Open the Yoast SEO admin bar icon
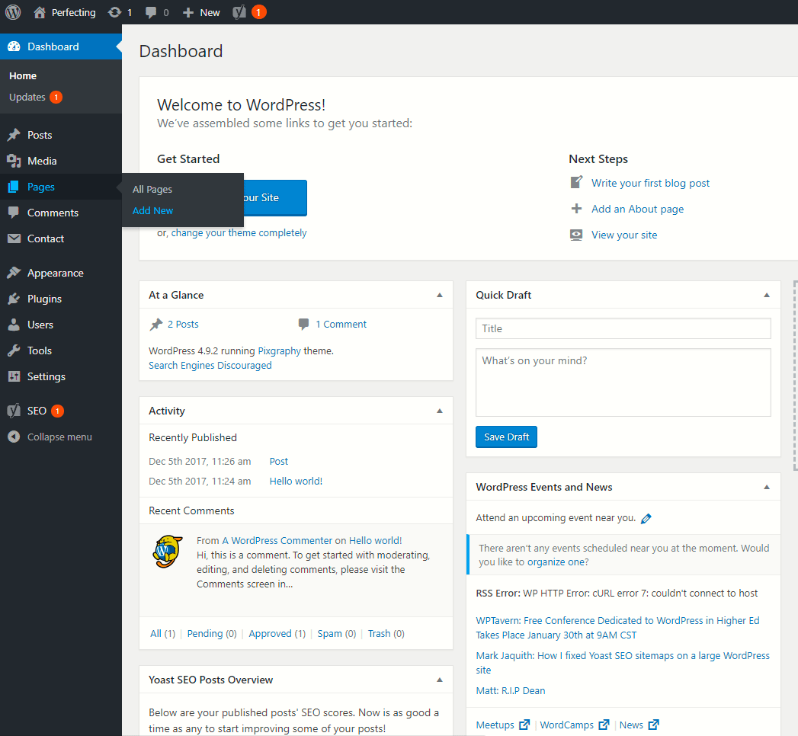The image size is (798, 736). pos(239,12)
